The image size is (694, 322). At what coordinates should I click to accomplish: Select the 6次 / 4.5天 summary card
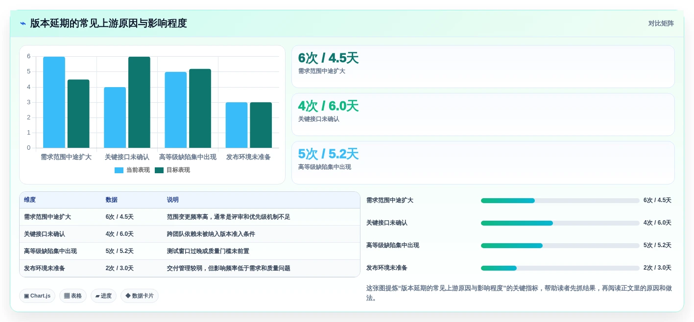483,67
